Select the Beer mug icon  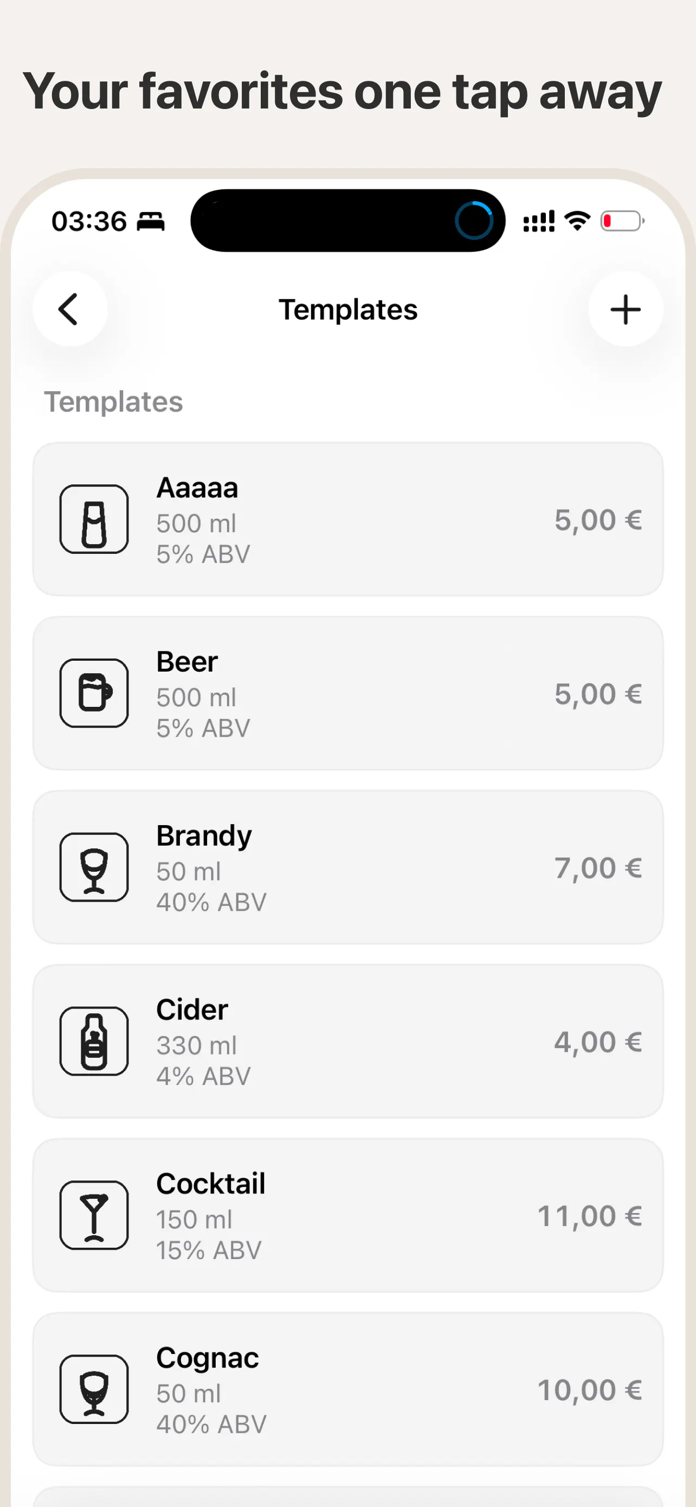(x=94, y=693)
